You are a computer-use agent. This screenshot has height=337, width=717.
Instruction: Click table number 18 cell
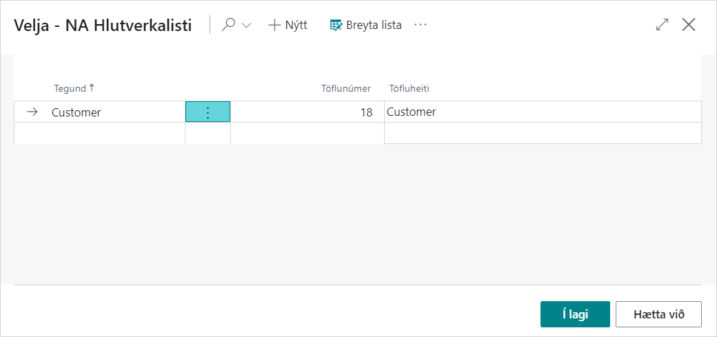(307, 112)
